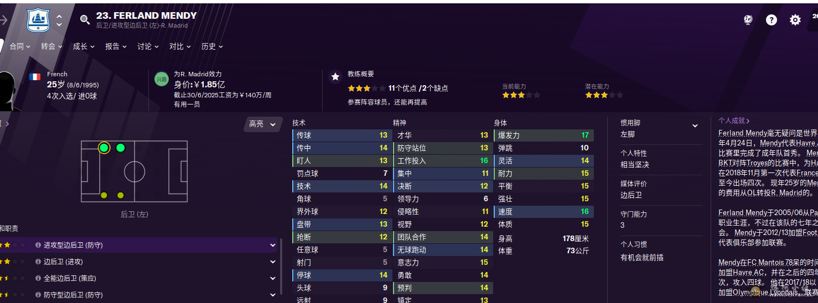Click the 停球 attribute row
This screenshot has width=818, height=303.
(342, 275)
